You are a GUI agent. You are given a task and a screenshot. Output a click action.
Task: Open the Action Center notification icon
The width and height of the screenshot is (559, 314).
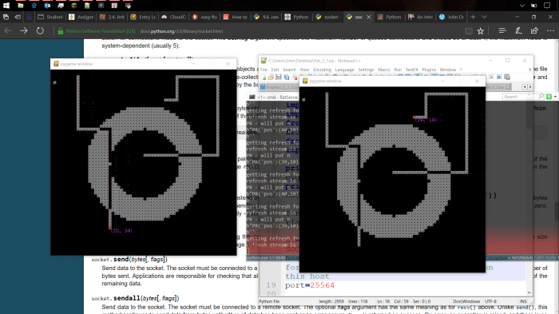click(x=547, y=6)
